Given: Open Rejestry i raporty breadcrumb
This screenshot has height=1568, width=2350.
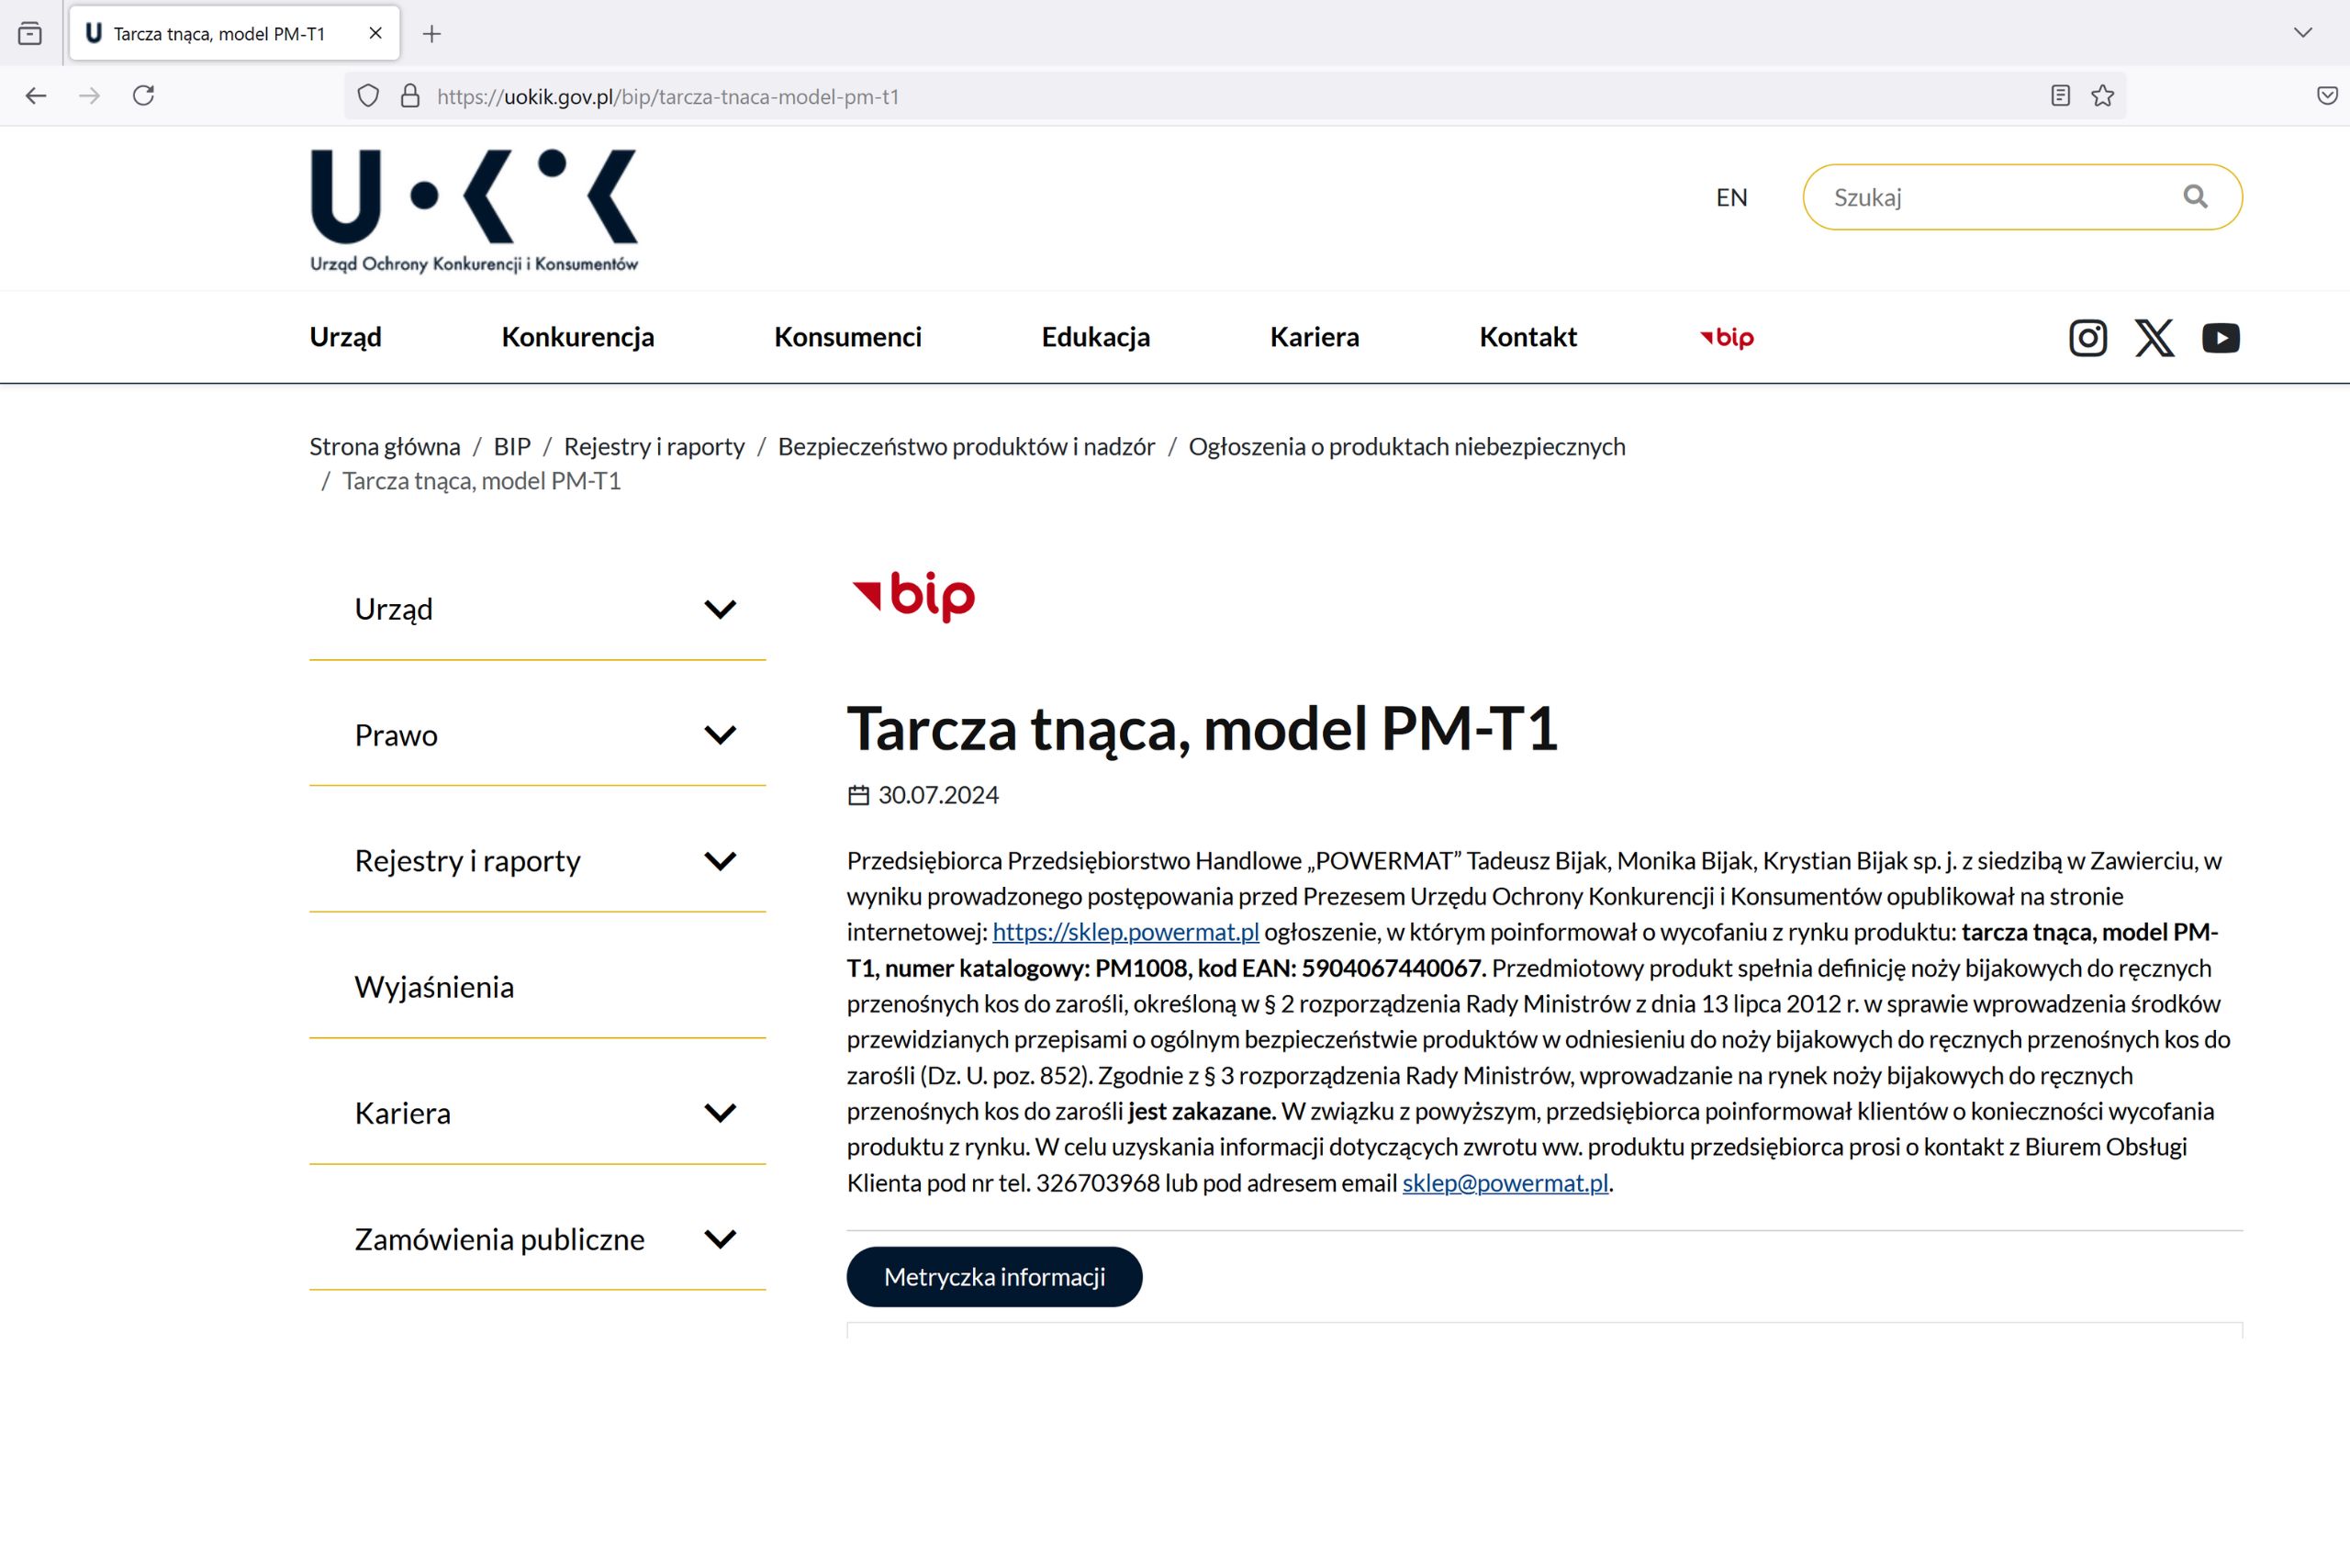Looking at the screenshot, I should tap(654, 446).
